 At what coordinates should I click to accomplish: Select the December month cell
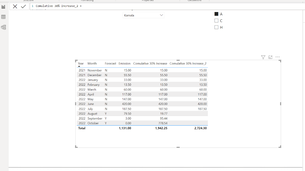[95, 75]
